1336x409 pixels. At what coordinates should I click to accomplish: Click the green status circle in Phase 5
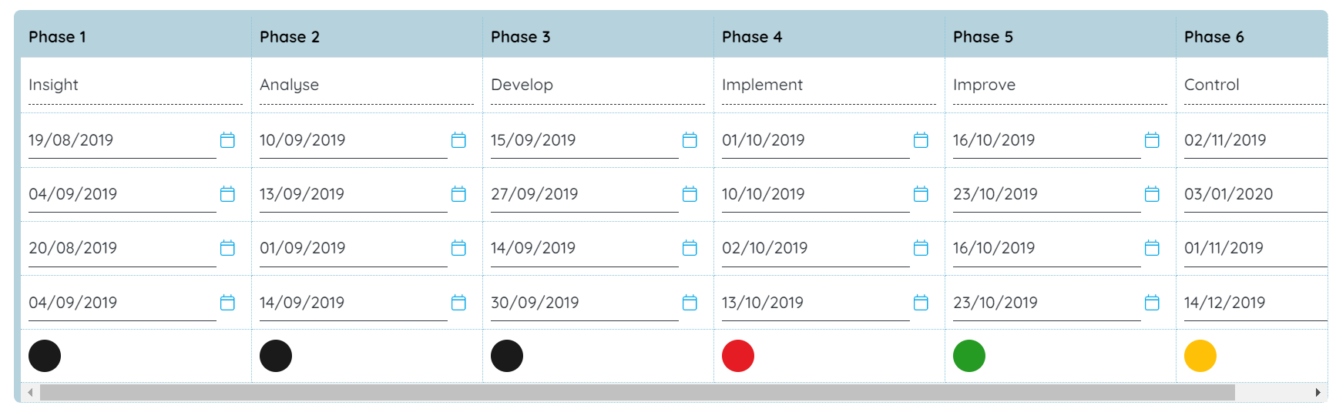pyautogui.click(x=969, y=356)
